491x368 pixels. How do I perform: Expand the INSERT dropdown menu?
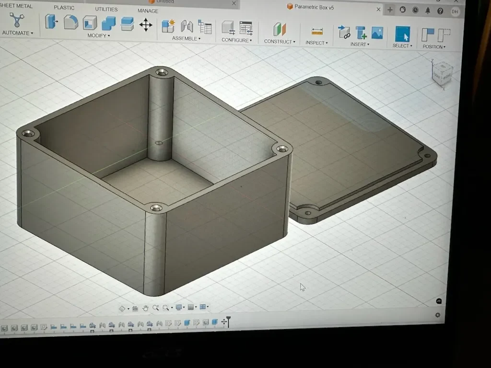pos(360,44)
